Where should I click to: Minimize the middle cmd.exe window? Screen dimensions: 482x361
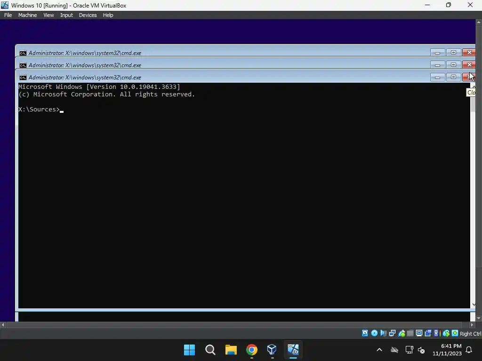437,65
